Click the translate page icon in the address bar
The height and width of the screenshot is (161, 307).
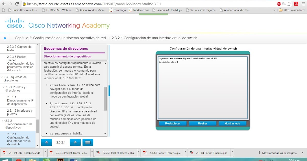284,4
